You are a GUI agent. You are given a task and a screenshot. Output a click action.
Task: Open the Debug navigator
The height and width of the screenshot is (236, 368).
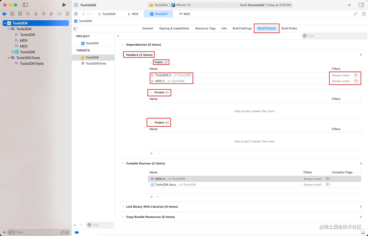click(x=52, y=14)
